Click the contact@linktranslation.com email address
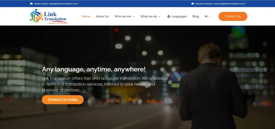 (229, 4)
